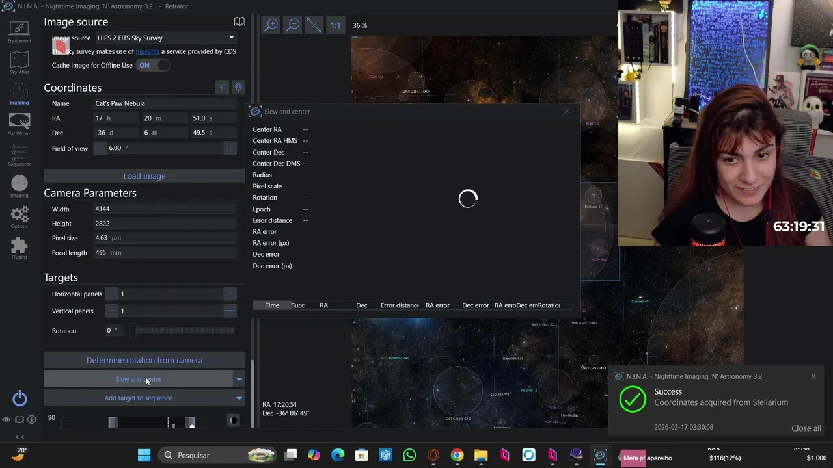Click the N.I.N.A. taskbar icon
Viewport: 833px width, 468px height.
(600, 456)
